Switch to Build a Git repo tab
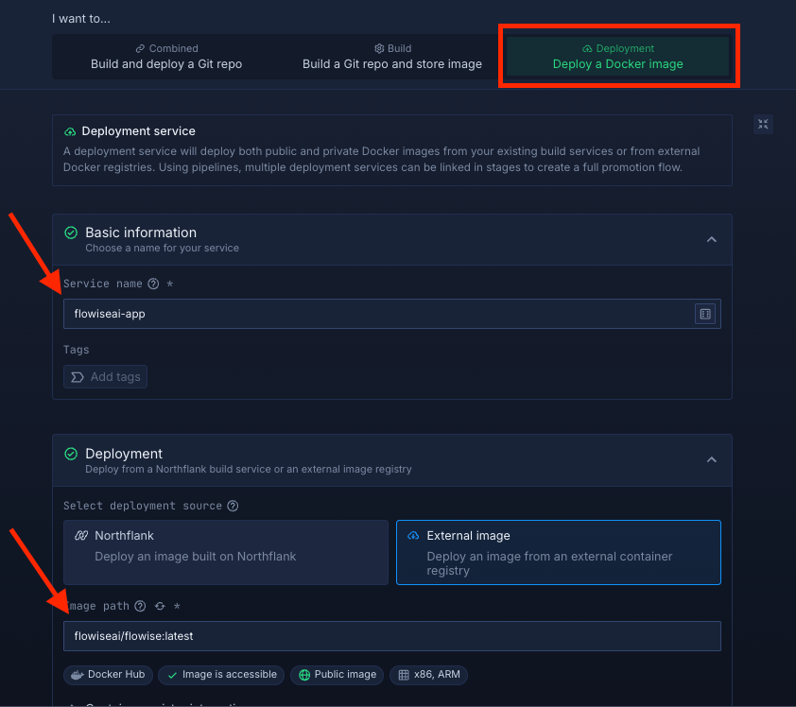Image resolution: width=796 pixels, height=707 pixels. click(392, 57)
